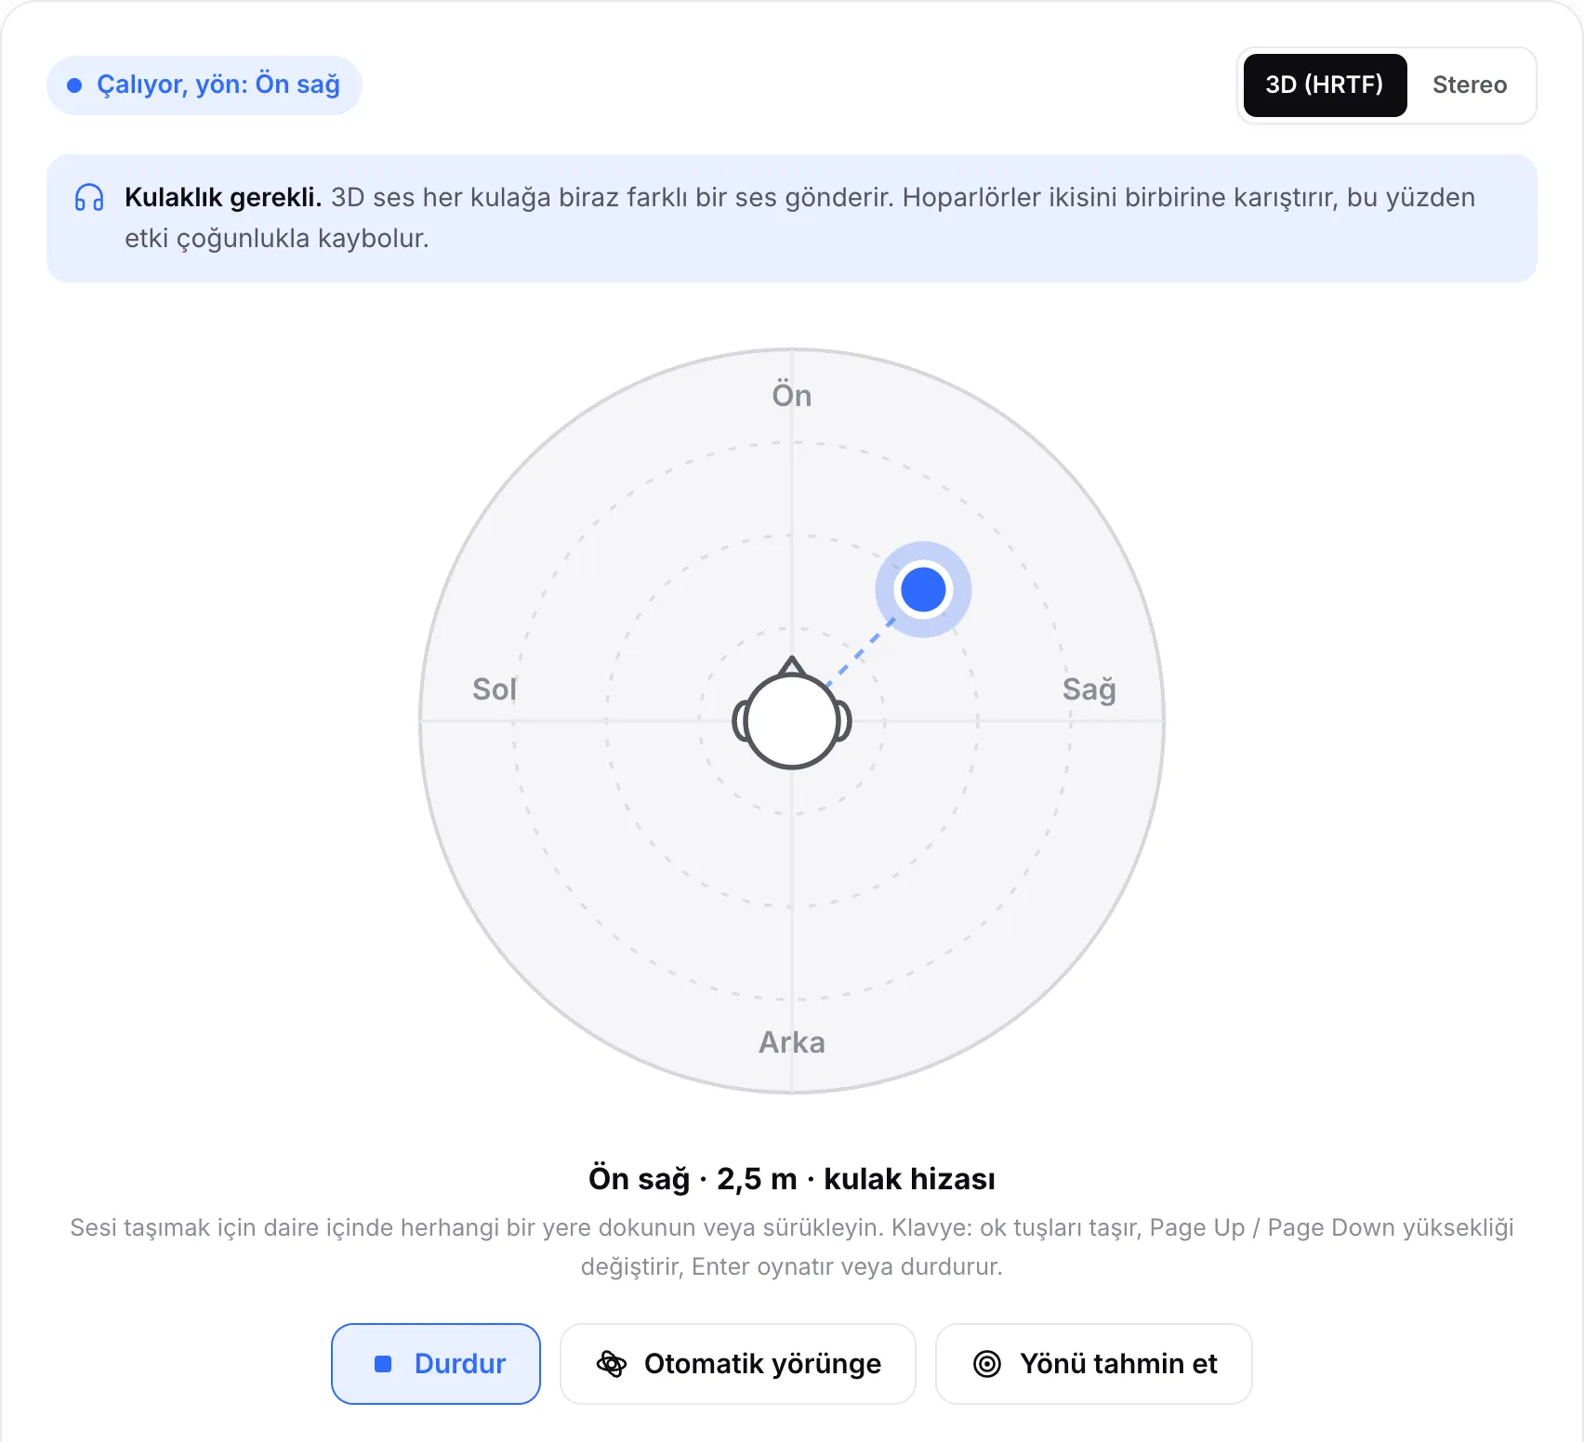Place the sound at the Sol label

point(495,689)
